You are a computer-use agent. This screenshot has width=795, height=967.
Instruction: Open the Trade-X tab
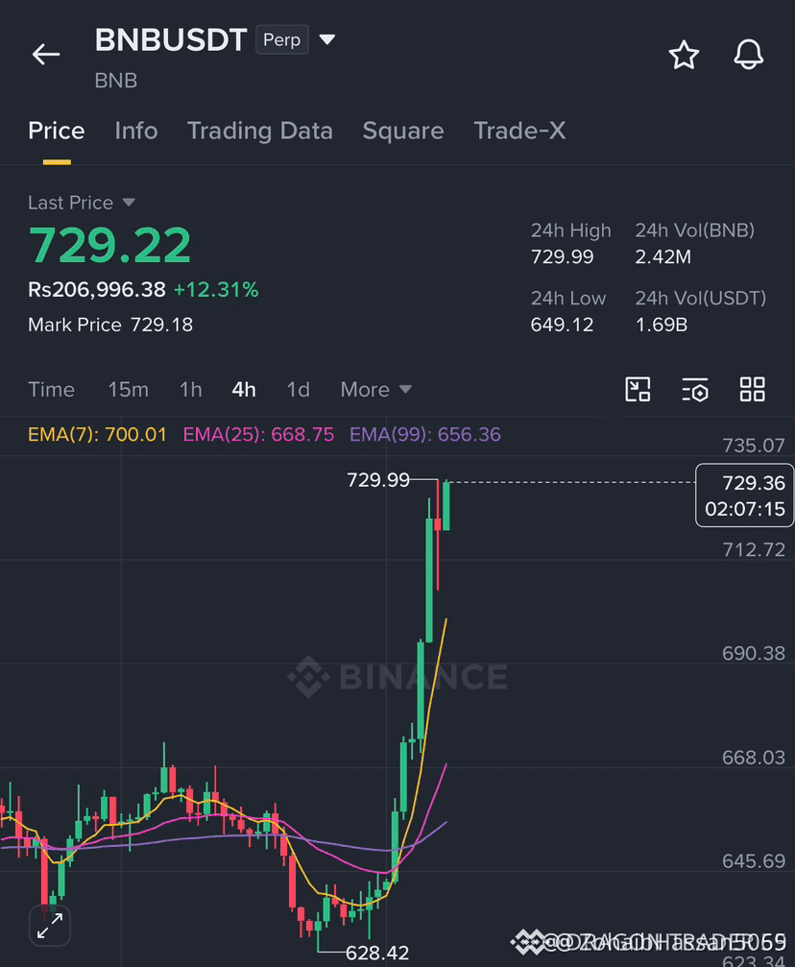tap(519, 131)
